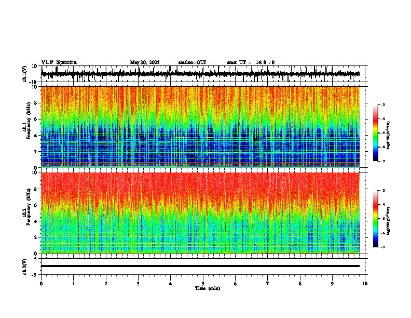Click the 'ch.3(V)' axis label
This screenshot has width=411, height=318.
click(25, 267)
